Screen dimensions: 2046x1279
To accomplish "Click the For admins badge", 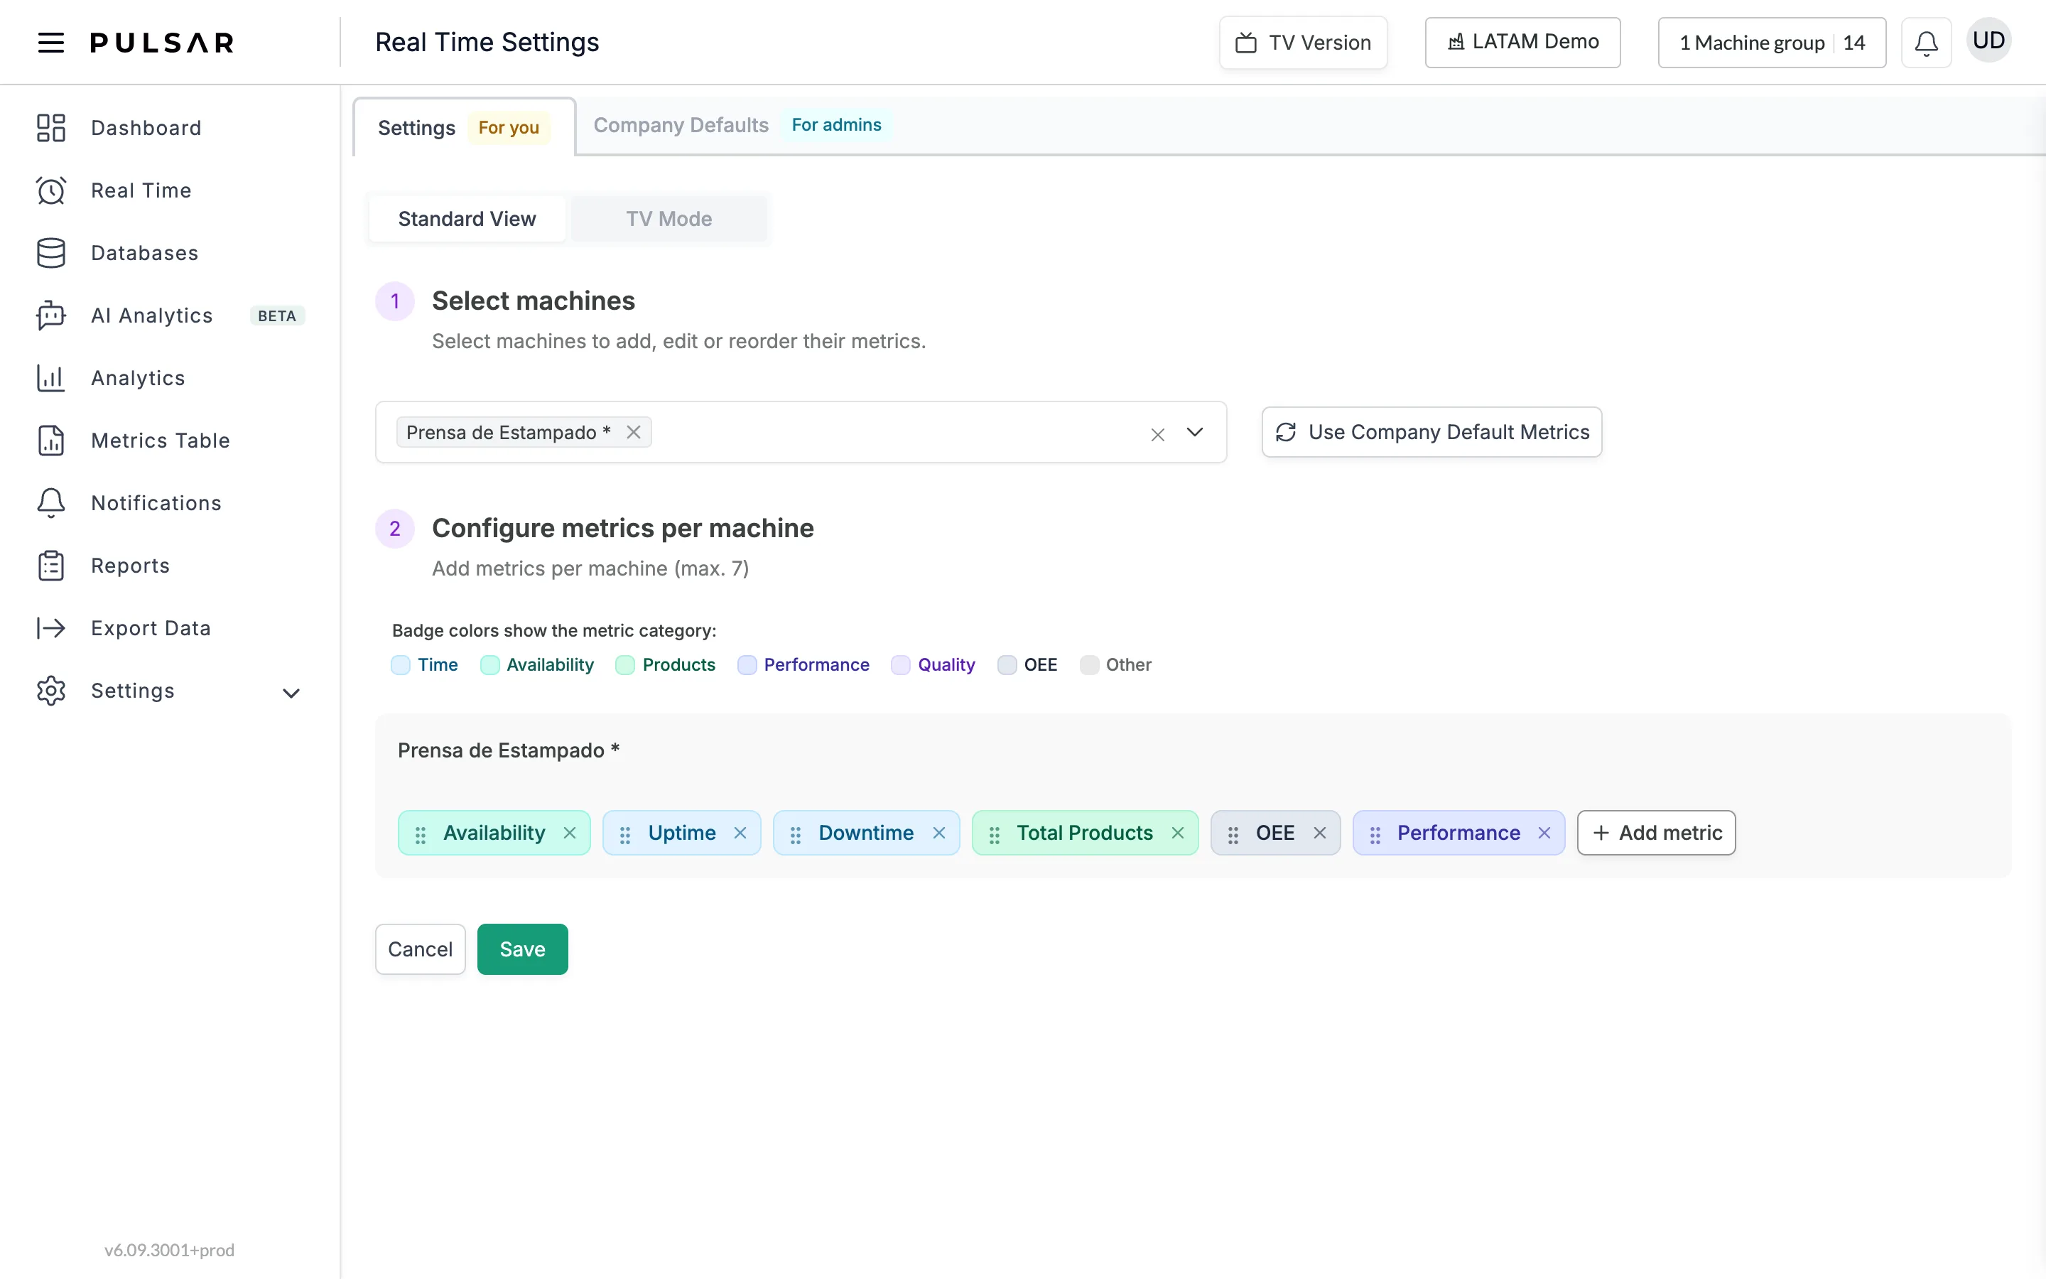I will coord(836,125).
